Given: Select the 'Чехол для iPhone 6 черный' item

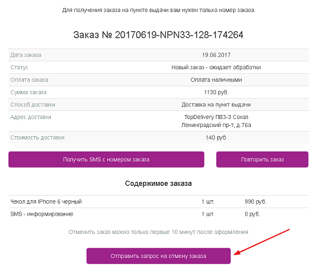Looking at the screenshot, I should (x=46, y=201).
